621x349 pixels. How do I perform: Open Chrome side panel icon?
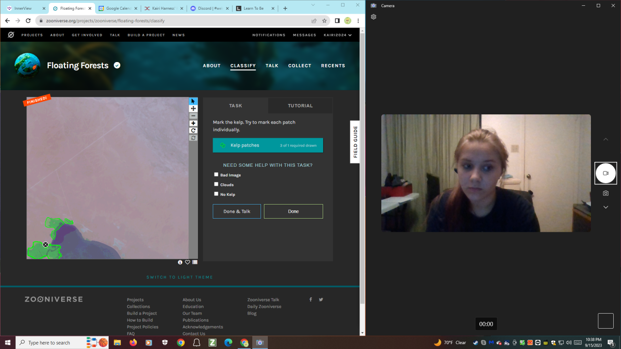point(337,21)
